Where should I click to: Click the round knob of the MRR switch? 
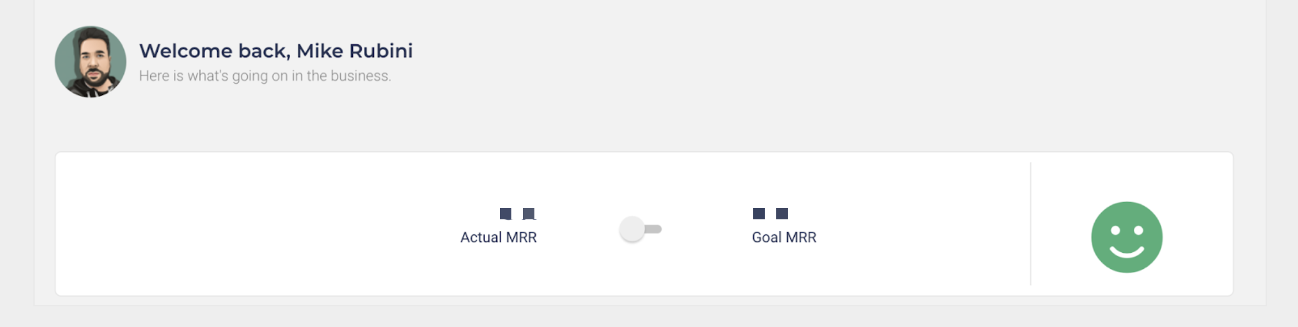click(632, 229)
